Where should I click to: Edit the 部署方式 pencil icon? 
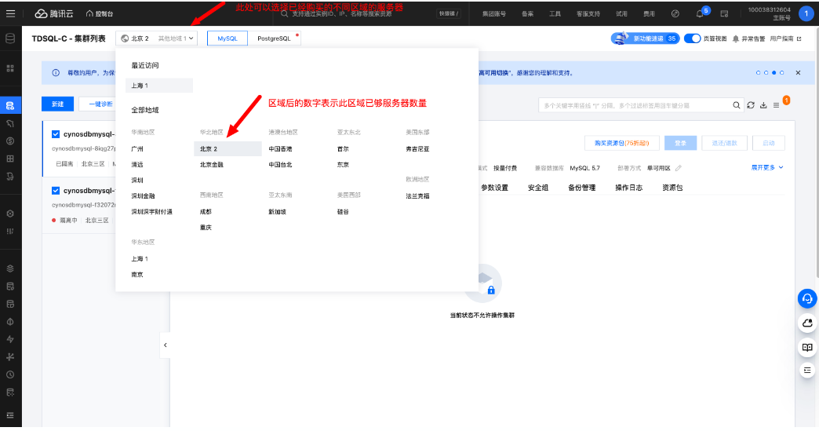[679, 168]
